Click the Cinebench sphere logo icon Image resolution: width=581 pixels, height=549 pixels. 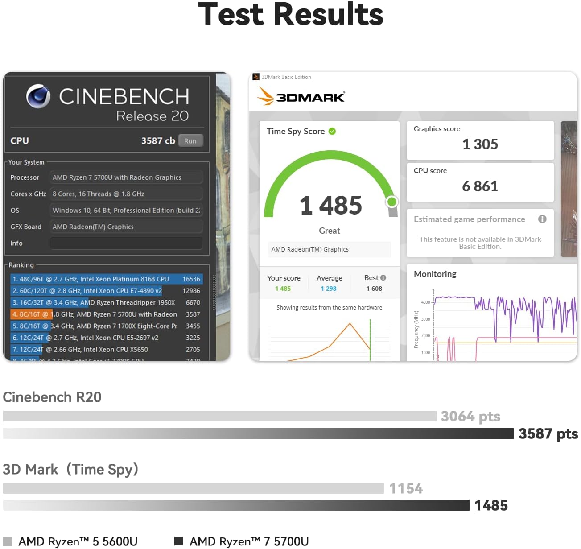click(x=38, y=96)
